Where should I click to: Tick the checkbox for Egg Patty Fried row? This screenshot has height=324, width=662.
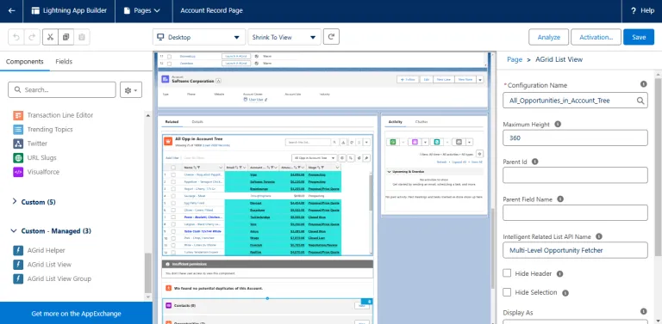click(173, 203)
